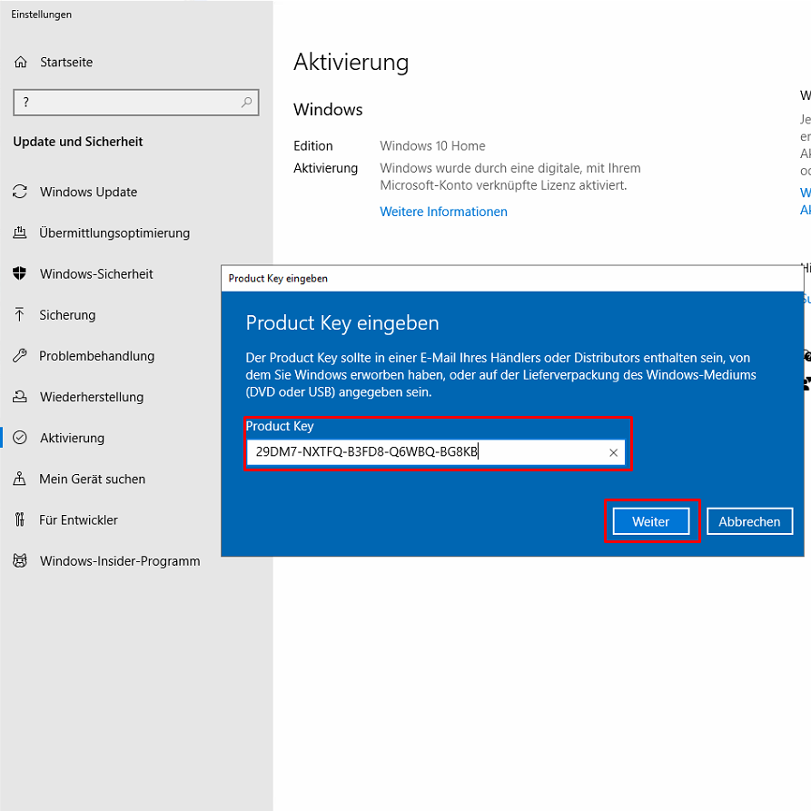This screenshot has width=811, height=811.
Task: Select Windows-Sicherheit in sidebar
Action: click(96, 274)
